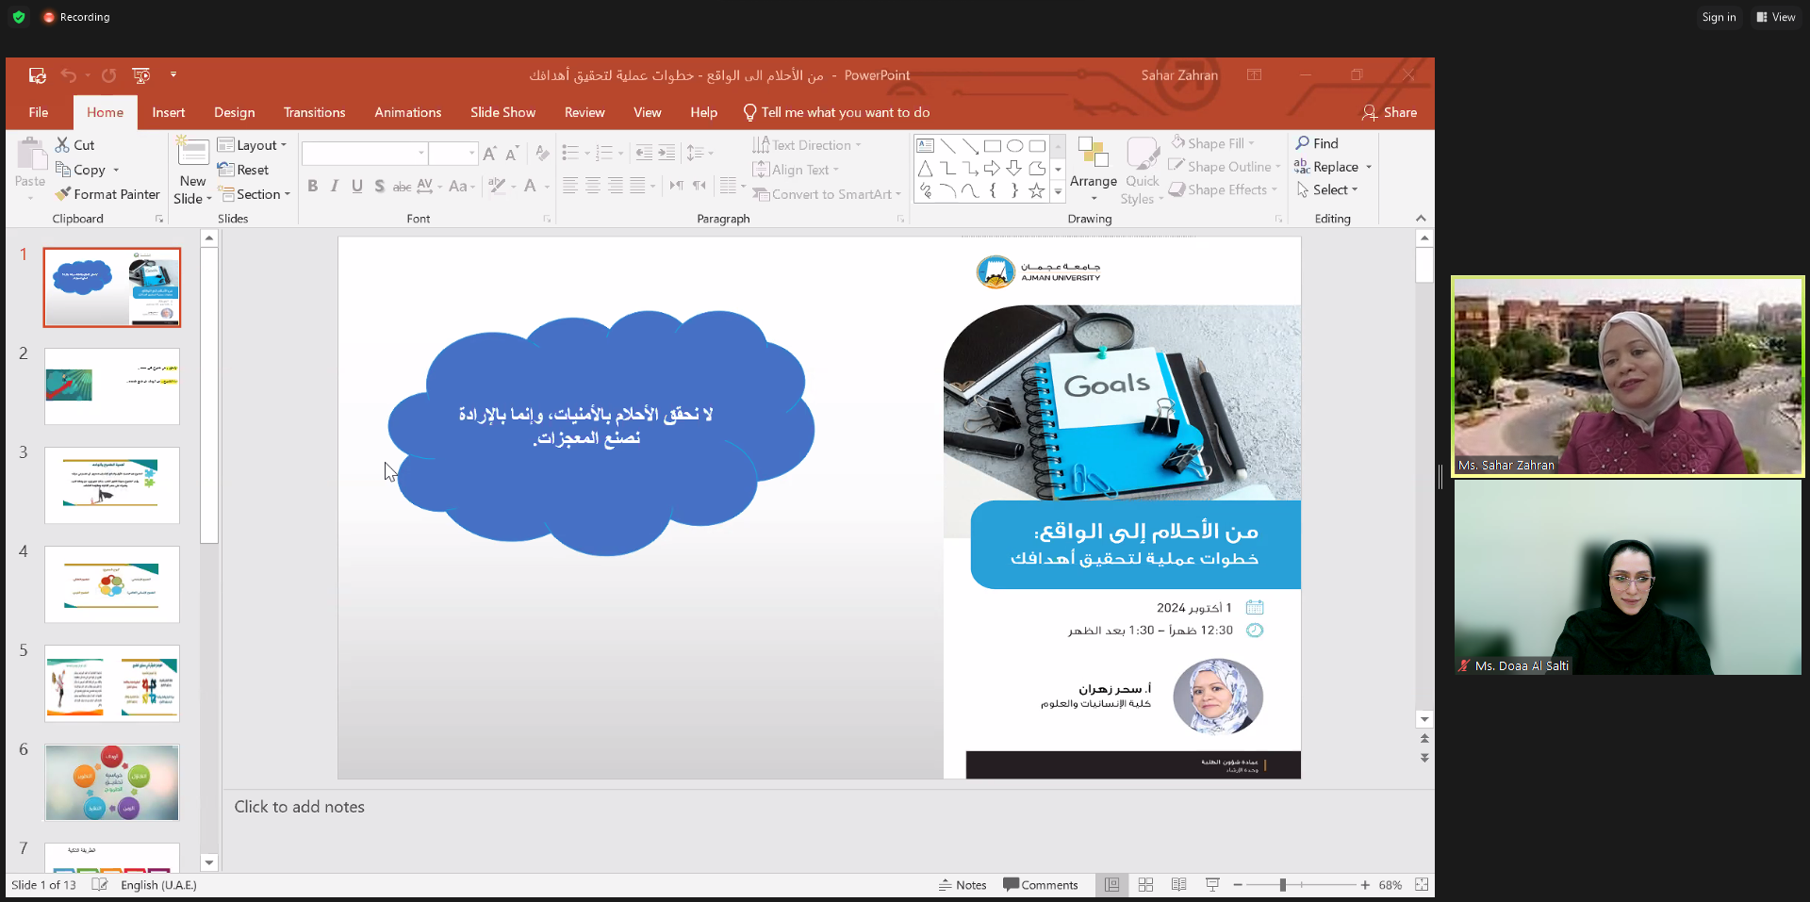Switch to Slide Sorter view icon
This screenshot has height=902, width=1810.
[1145, 885]
